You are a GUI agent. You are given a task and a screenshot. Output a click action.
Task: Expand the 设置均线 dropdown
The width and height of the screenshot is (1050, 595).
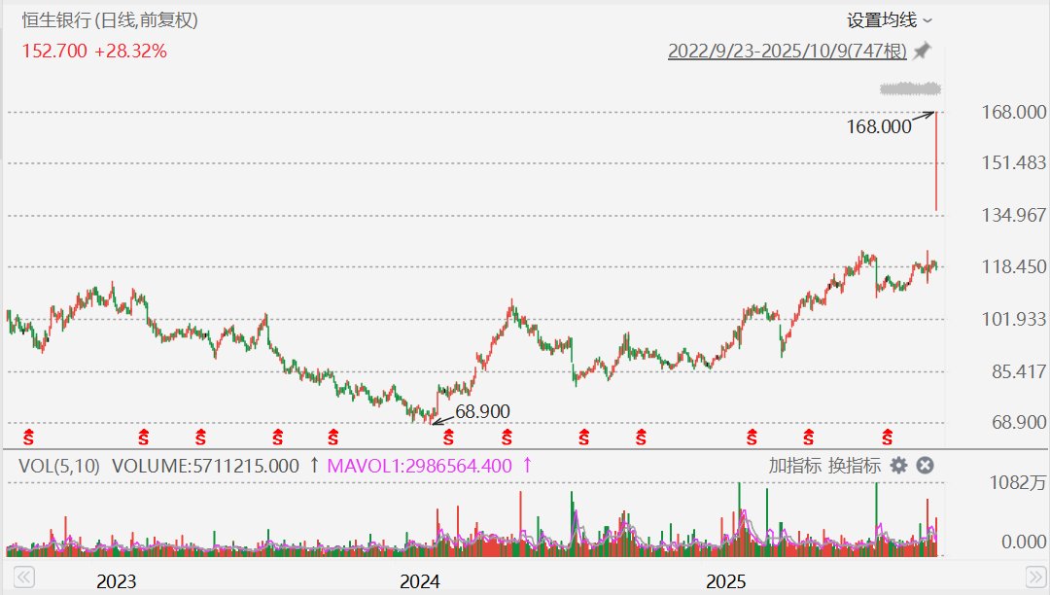pyautogui.click(x=890, y=19)
